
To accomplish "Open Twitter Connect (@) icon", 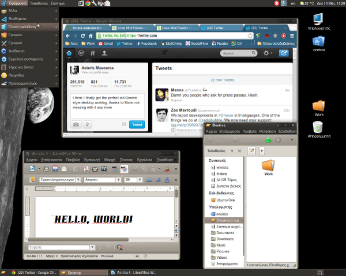I will point(81,53).
